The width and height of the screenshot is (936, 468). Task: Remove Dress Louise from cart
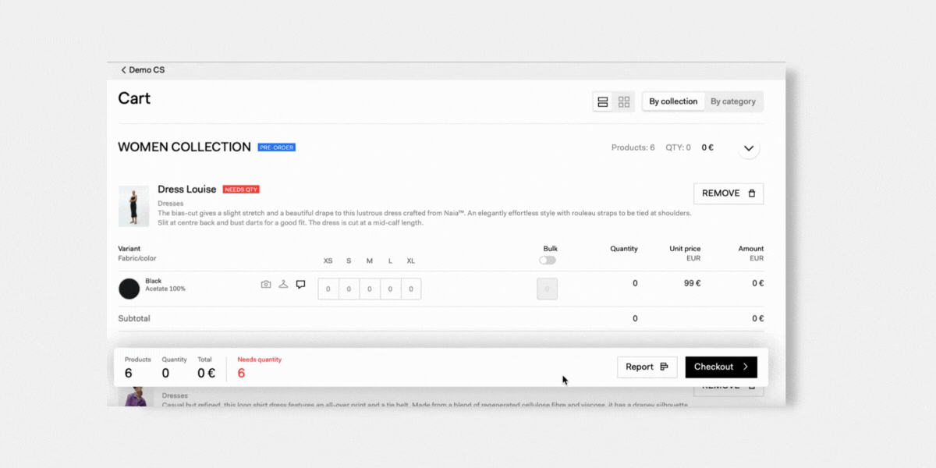click(729, 193)
